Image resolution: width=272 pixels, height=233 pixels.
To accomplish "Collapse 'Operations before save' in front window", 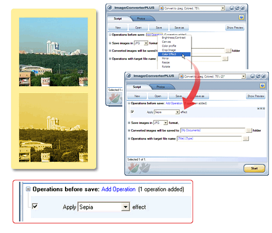I will pyautogui.click(x=129, y=103).
